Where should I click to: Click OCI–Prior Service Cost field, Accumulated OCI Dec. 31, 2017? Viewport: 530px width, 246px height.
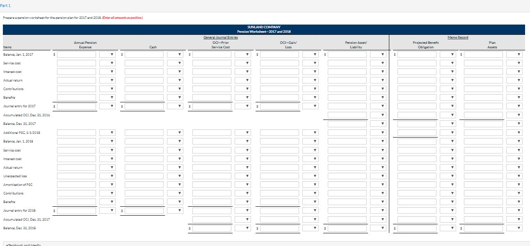tap(212, 219)
